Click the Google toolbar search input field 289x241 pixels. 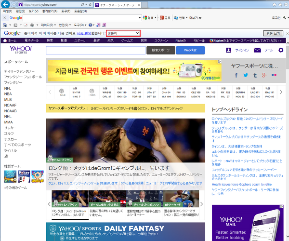click(x=80, y=18)
